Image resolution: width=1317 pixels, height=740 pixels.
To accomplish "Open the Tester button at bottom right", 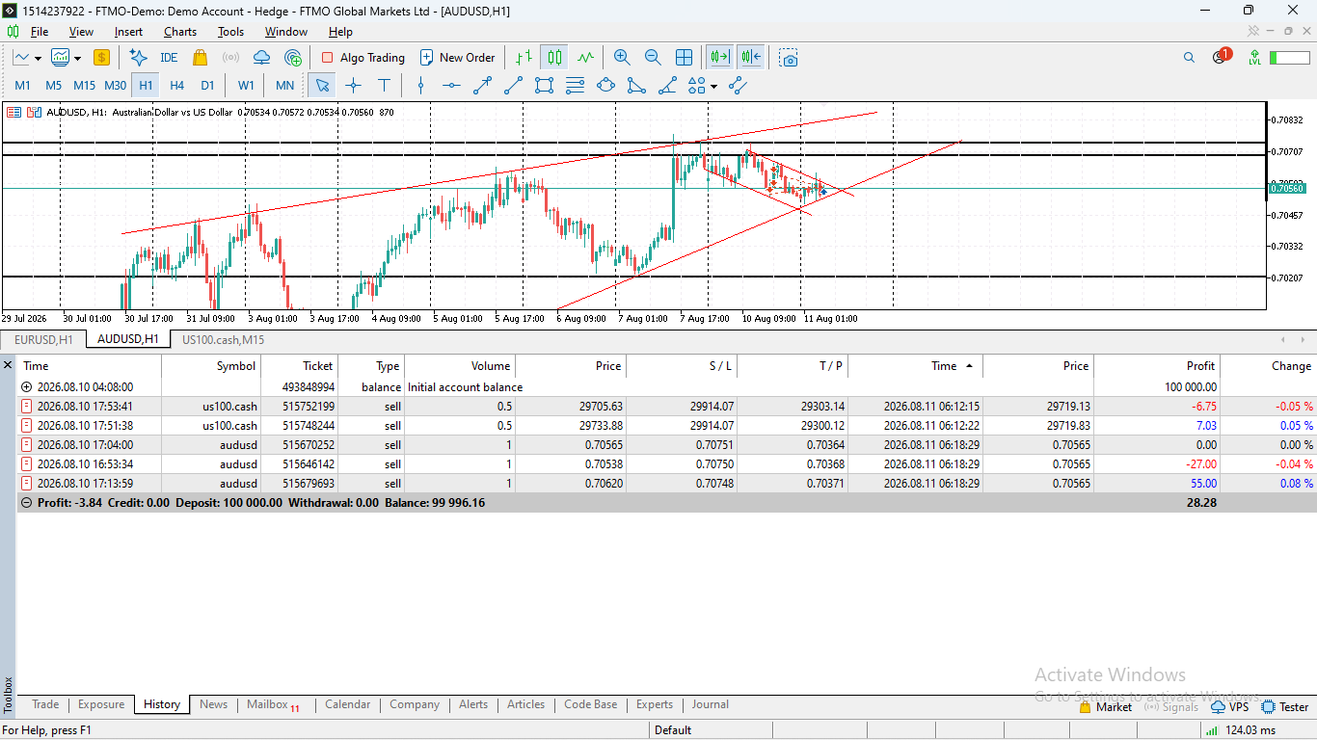I will coord(1284,707).
